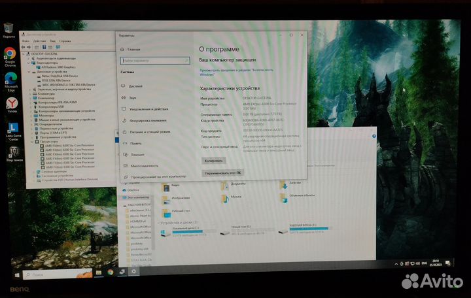
Task: Show hidden tray icons chevron
Action: point(396,264)
